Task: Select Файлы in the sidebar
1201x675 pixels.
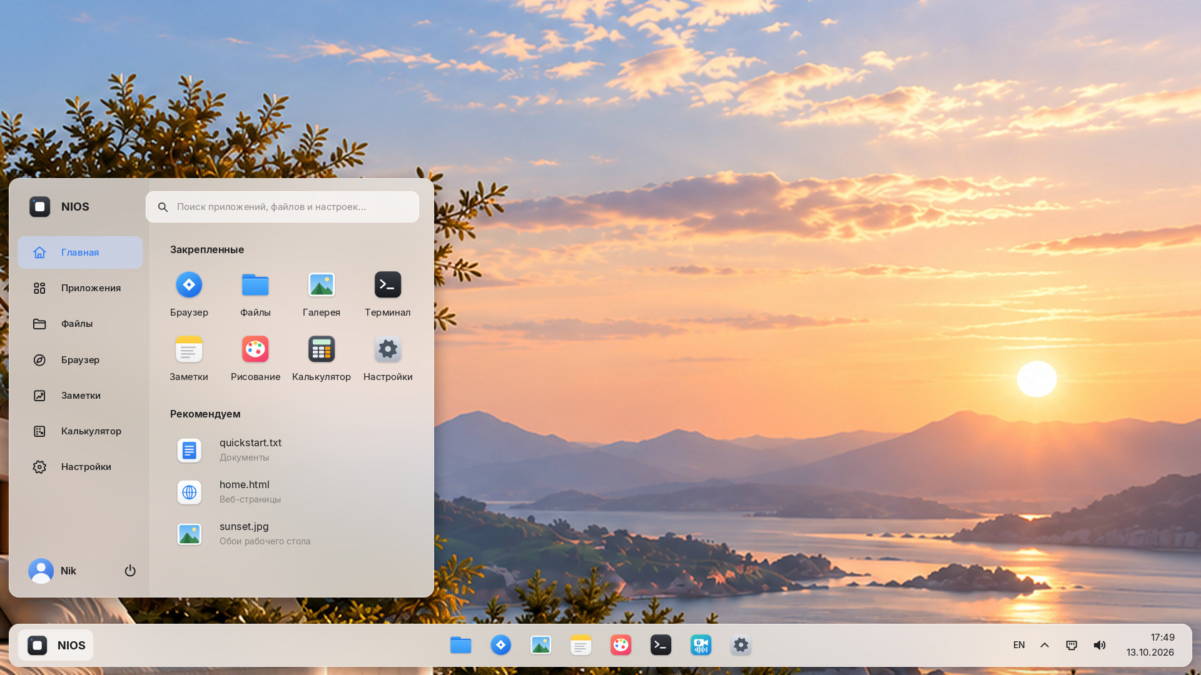Action: point(80,324)
